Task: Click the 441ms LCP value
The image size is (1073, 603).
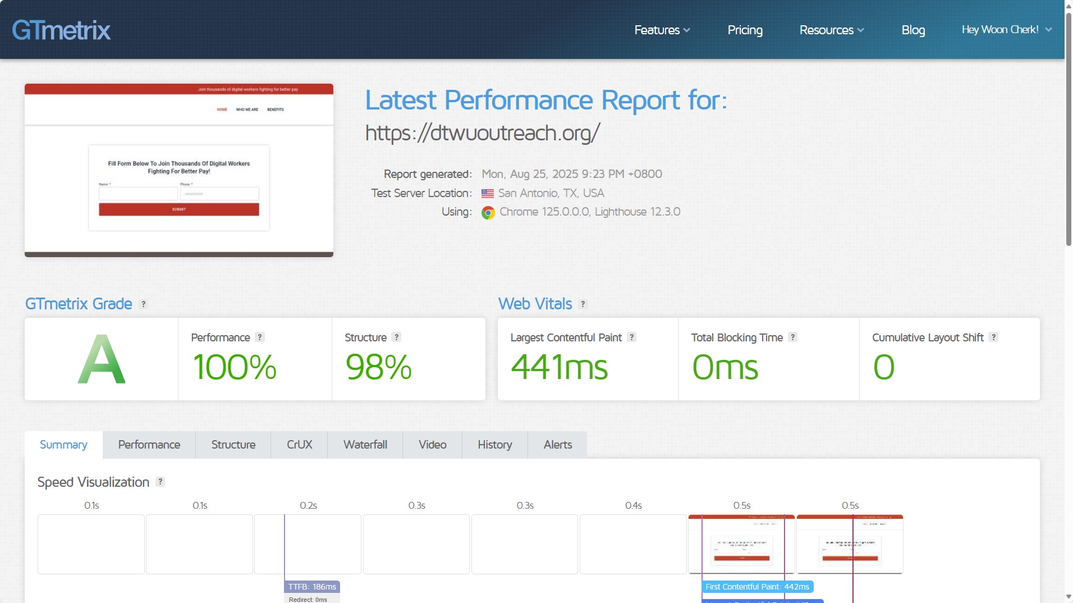Action: (x=560, y=367)
